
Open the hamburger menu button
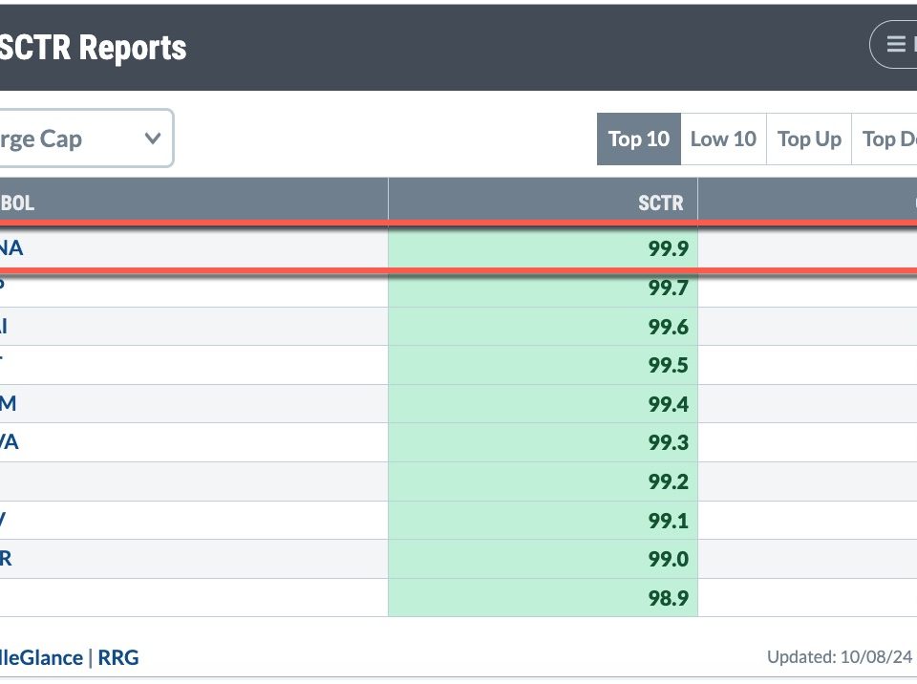click(896, 44)
